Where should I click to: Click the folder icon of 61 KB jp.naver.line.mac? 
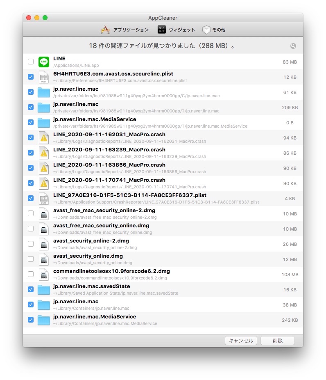click(44, 92)
